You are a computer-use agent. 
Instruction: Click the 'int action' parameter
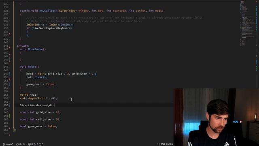(138, 11)
